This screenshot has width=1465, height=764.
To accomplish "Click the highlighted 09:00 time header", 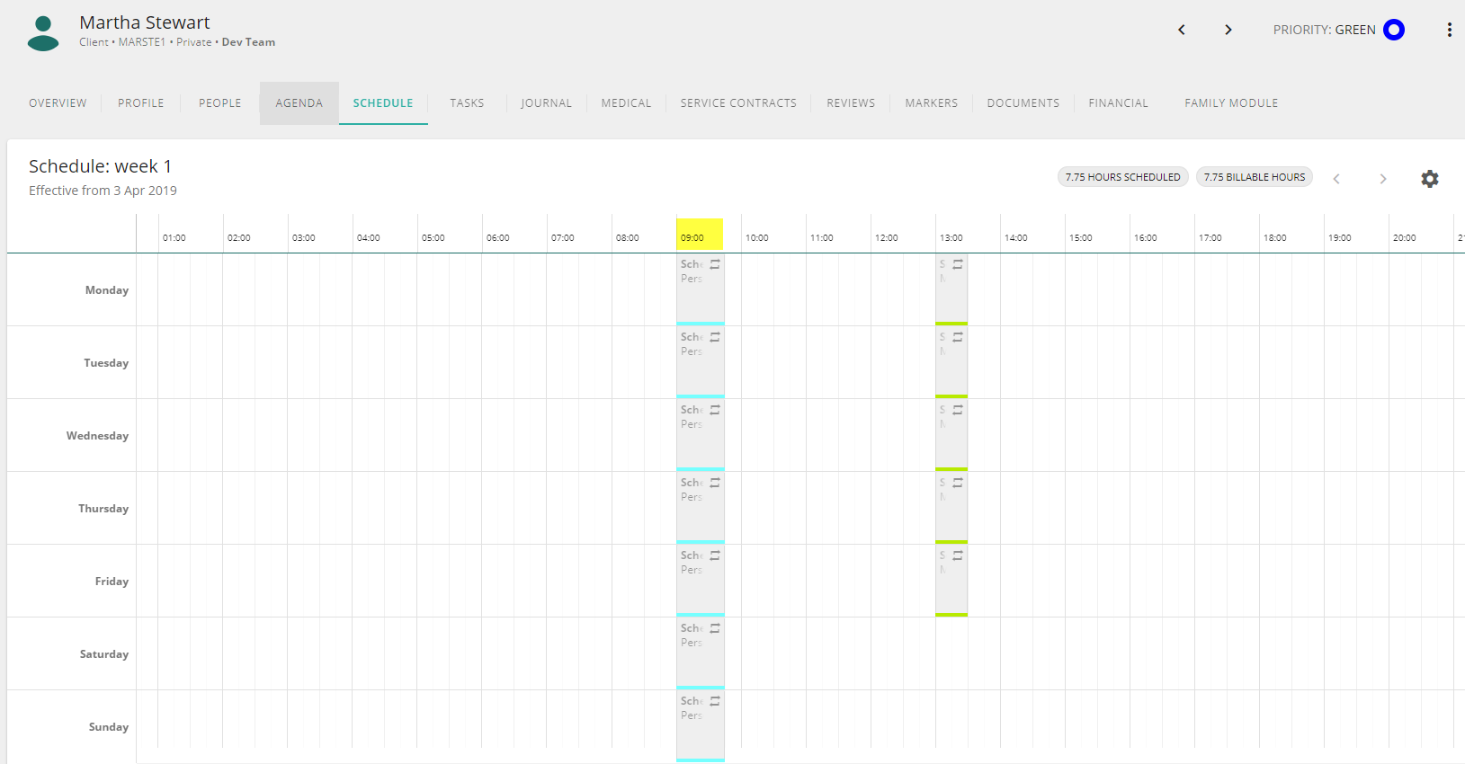I will click(x=700, y=235).
